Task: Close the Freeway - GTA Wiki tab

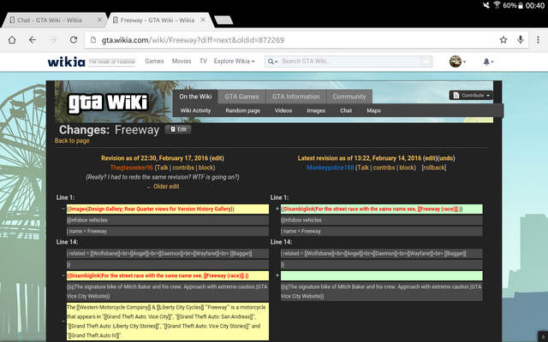Action: pyautogui.click(x=203, y=20)
